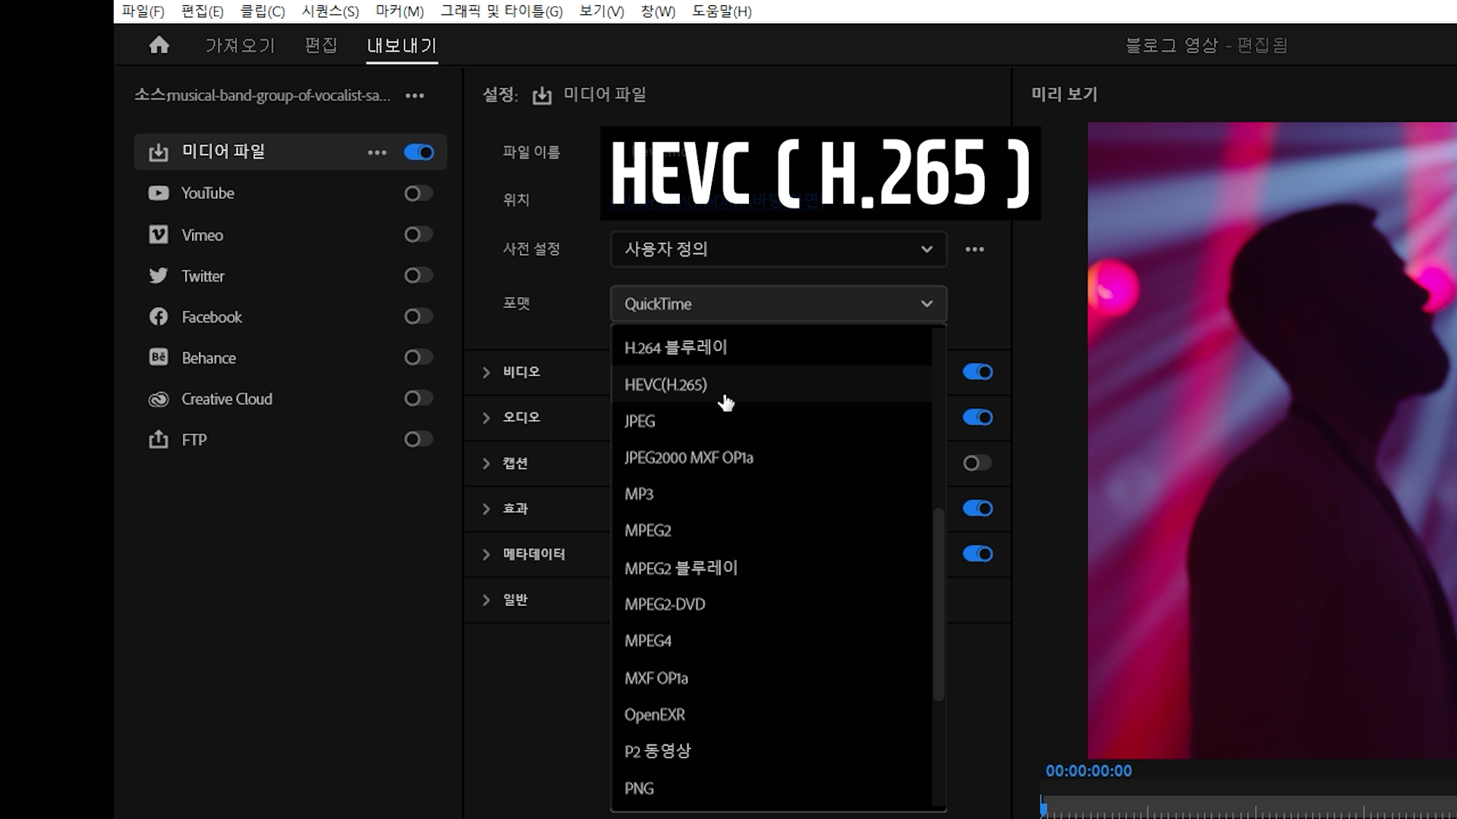Choose MPEG4 in the format list
Viewport: 1457px width, 819px height.
pos(648,642)
